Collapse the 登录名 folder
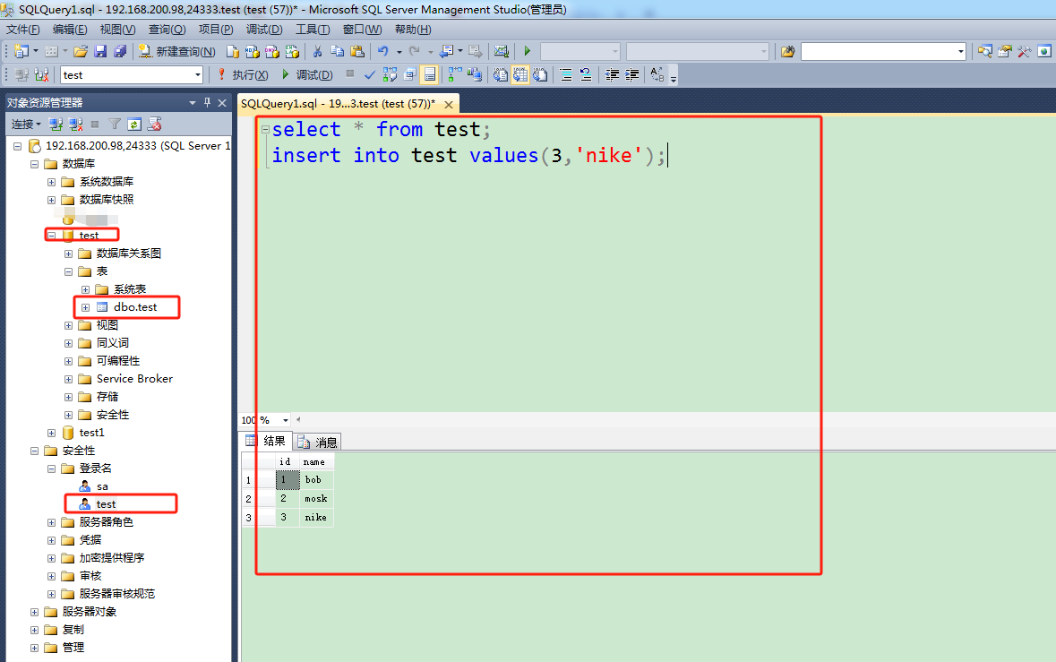 (51, 468)
